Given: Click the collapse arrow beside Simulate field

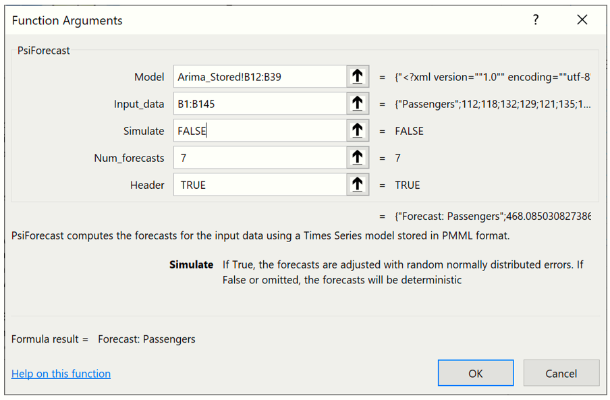Looking at the screenshot, I should click(358, 131).
